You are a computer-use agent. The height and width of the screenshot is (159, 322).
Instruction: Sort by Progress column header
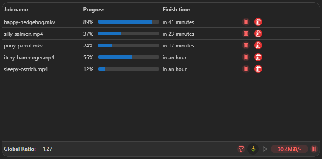(94, 10)
